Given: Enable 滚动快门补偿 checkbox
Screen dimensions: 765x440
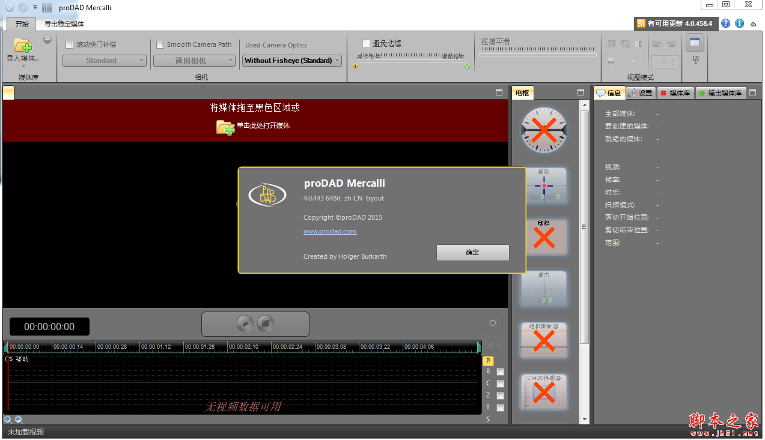Looking at the screenshot, I should [x=69, y=44].
